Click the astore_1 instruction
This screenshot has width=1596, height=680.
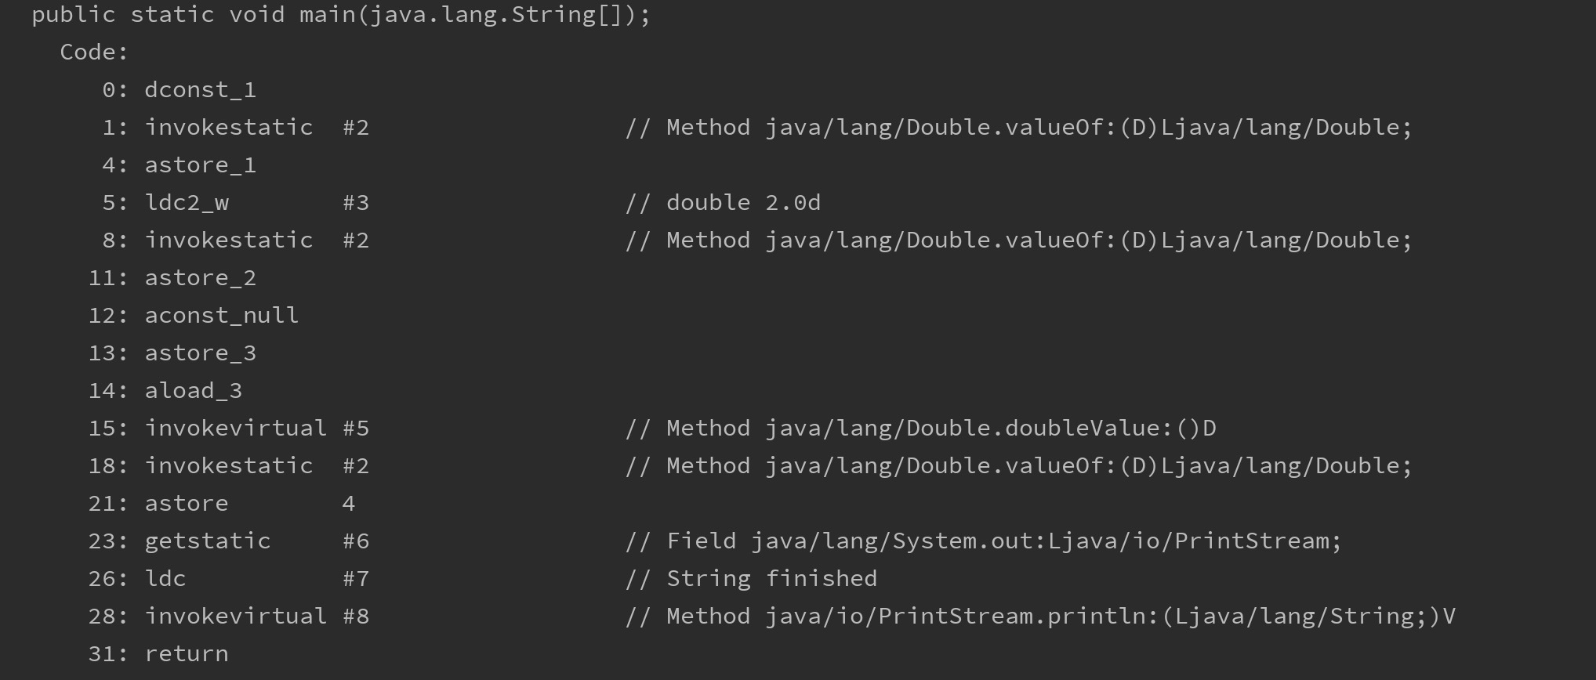click(x=200, y=165)
